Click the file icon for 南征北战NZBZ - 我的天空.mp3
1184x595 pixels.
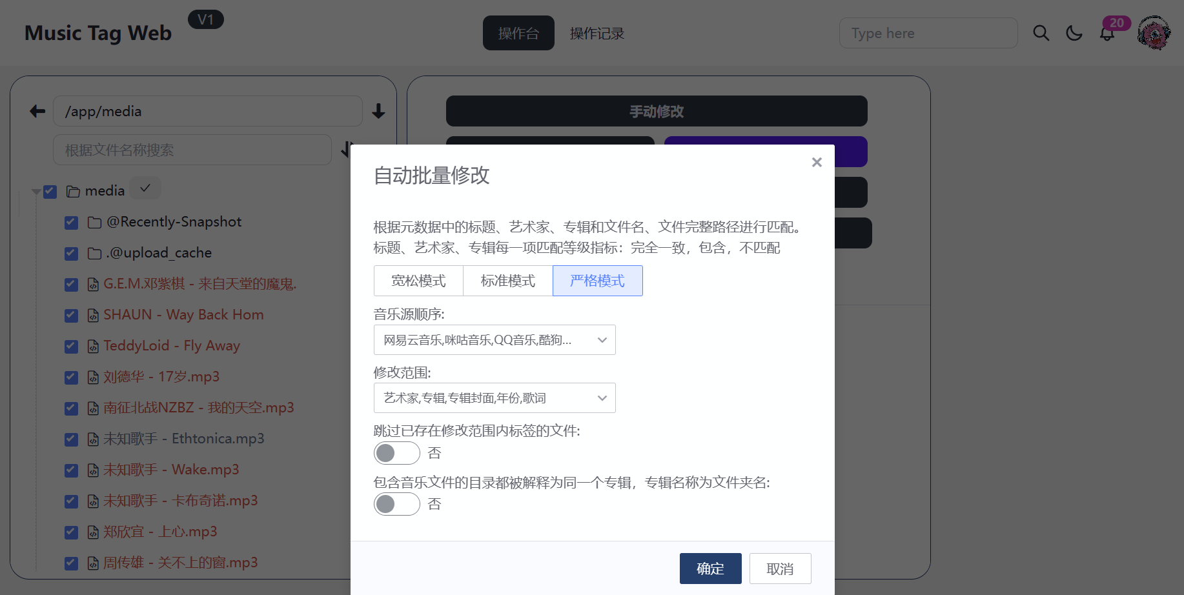[93, 408]
